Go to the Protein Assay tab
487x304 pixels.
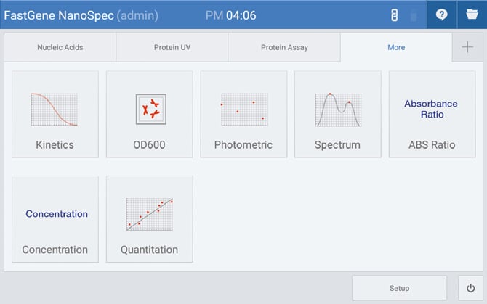point(284,47)
